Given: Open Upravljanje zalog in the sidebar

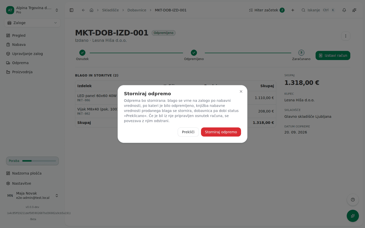Looking at the screenshot, I should [32, 54].
